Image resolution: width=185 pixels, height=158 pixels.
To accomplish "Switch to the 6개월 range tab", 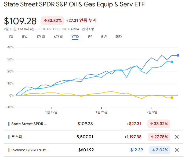I will 58,37.
